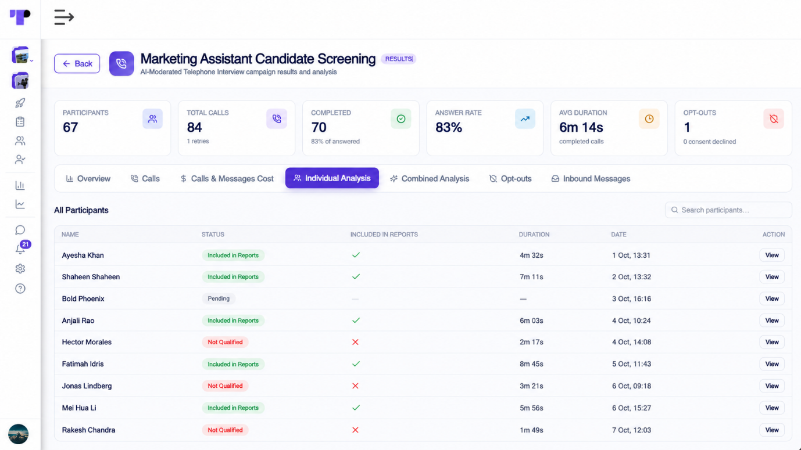The width and height of the screenshot is (801, 450).
Task: Switch to the Combined Analysis tab
Action: 430,179
